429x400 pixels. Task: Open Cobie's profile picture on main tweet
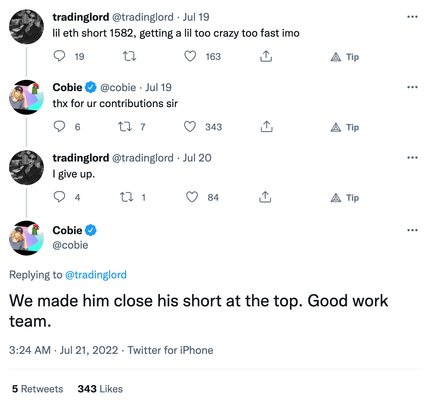click(26, 238)
